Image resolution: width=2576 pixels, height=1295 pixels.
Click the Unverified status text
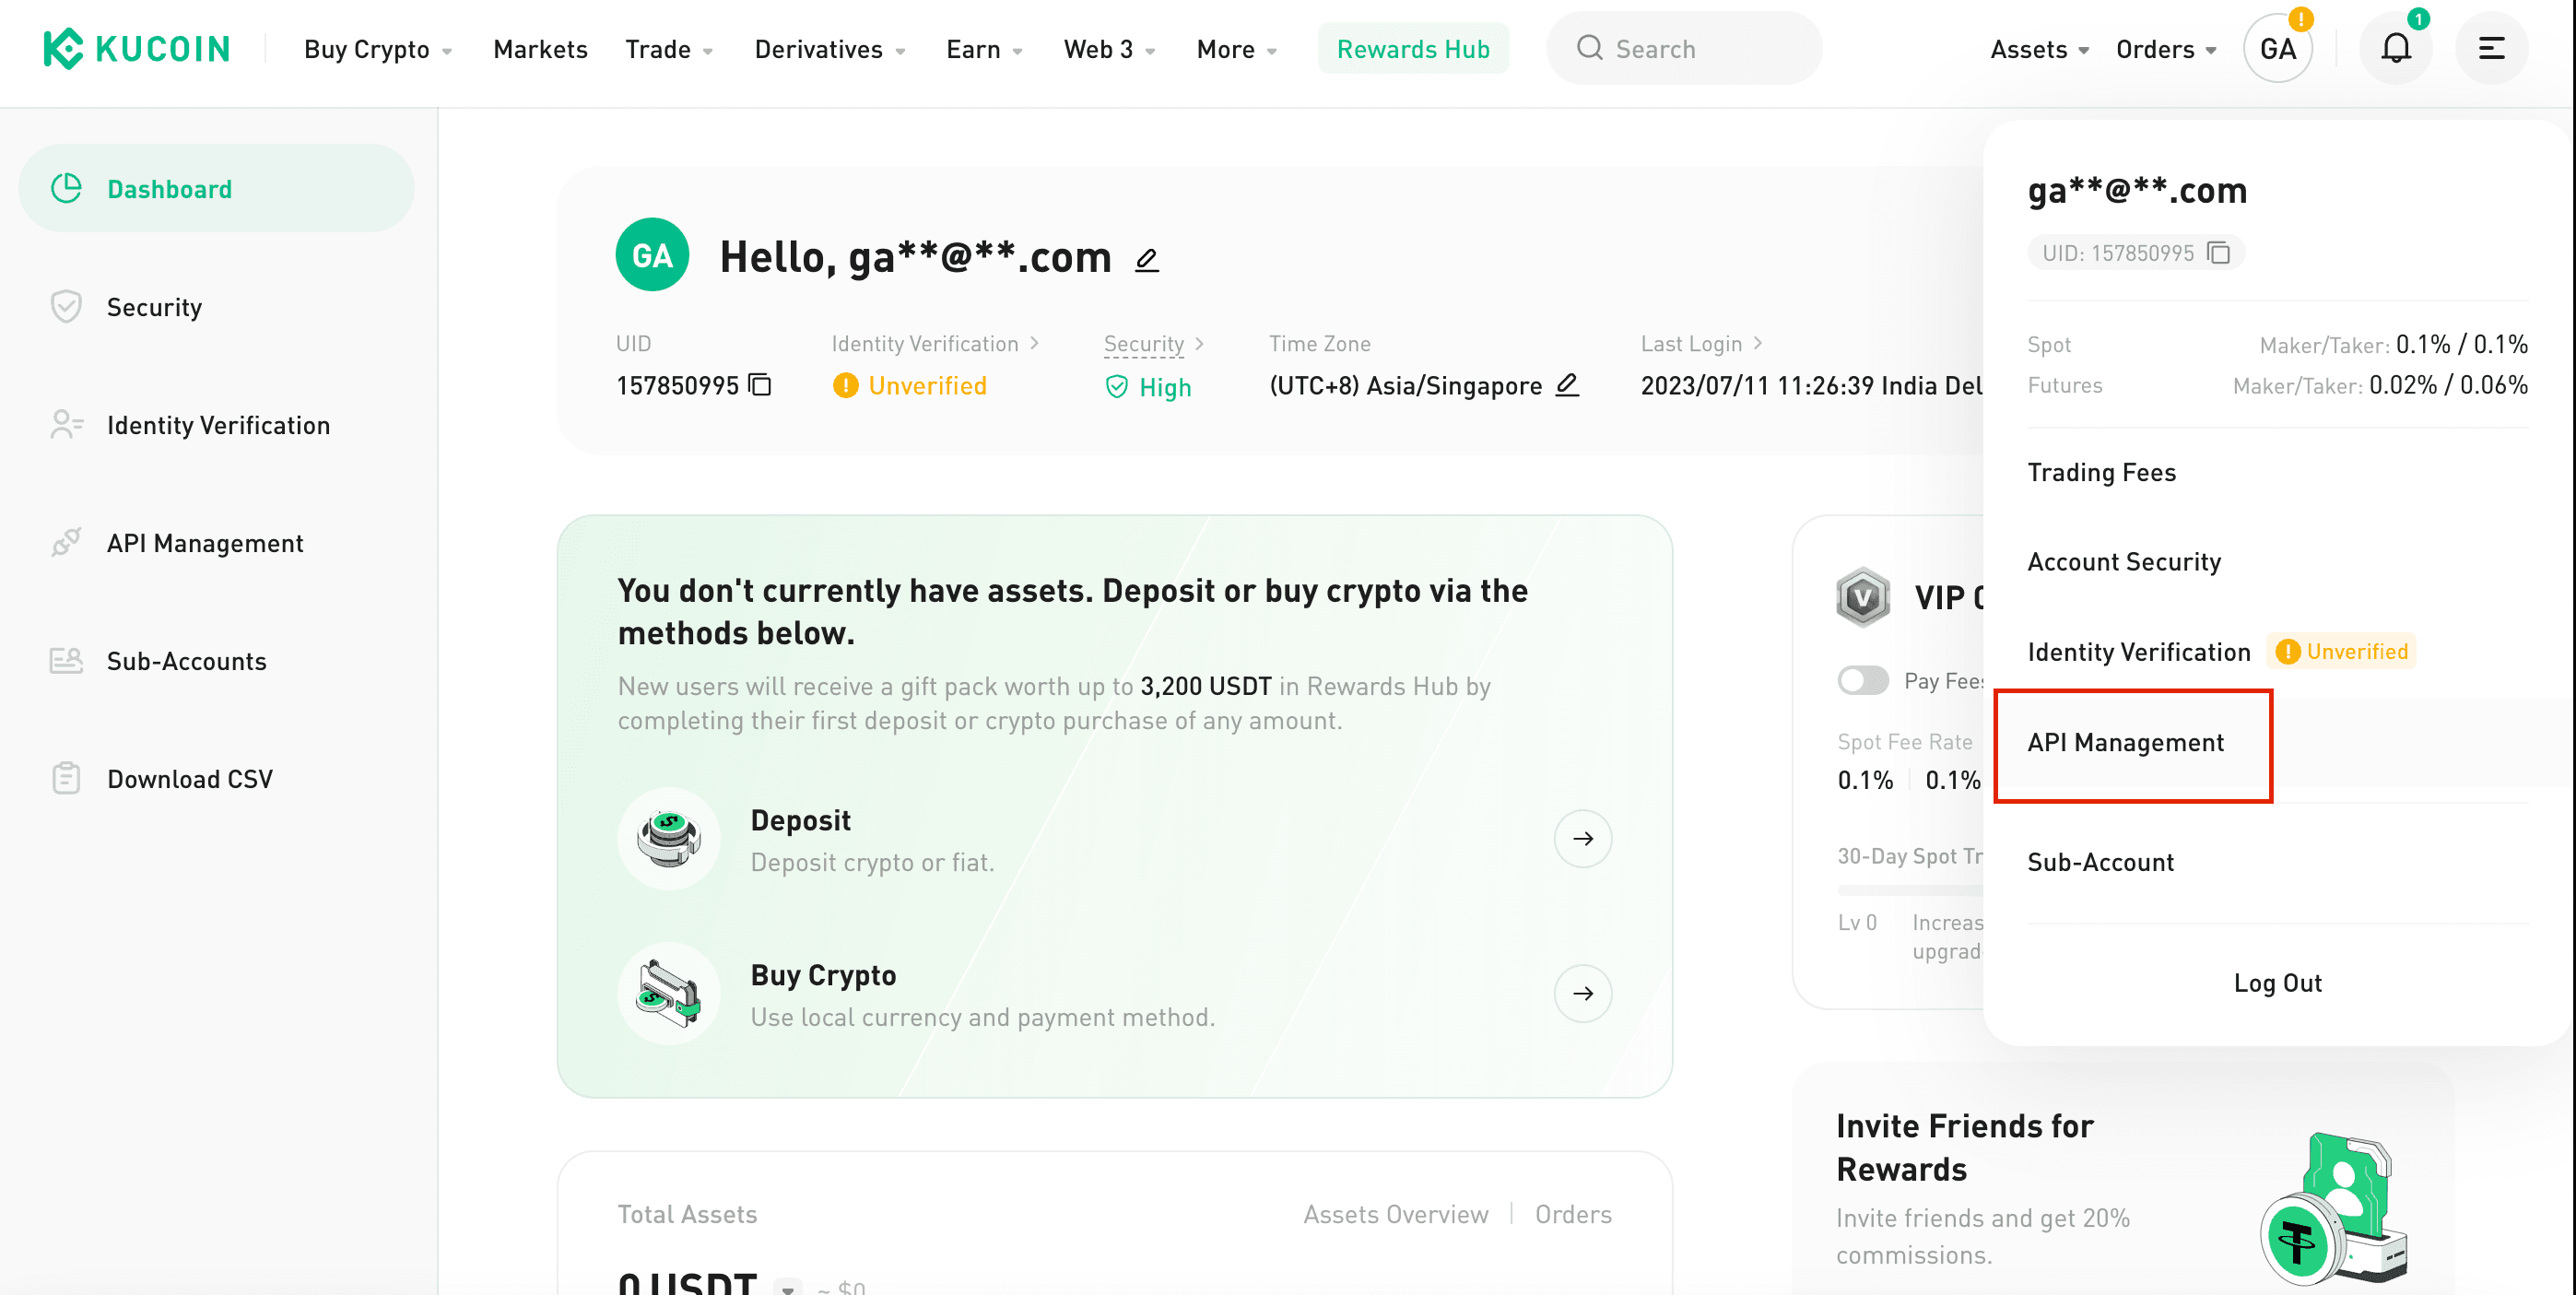point(927,385)
